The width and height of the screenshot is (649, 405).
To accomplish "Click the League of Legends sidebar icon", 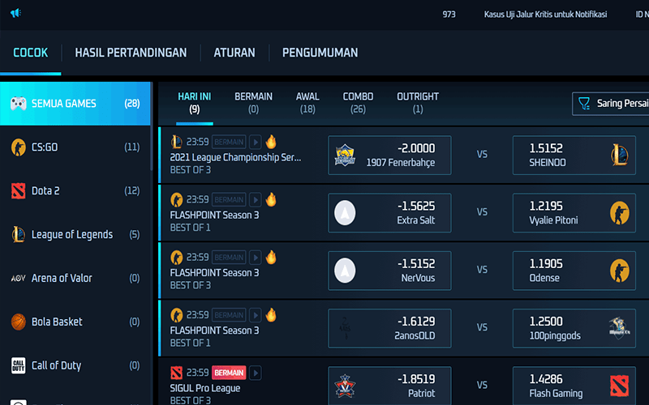I will pos(18,235).
